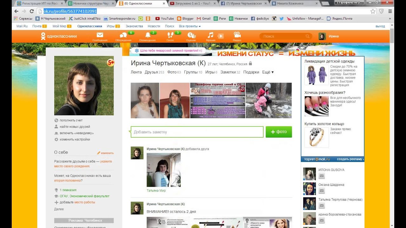Click green + фото button
406x228 pixels.
[x=279, y=132]
